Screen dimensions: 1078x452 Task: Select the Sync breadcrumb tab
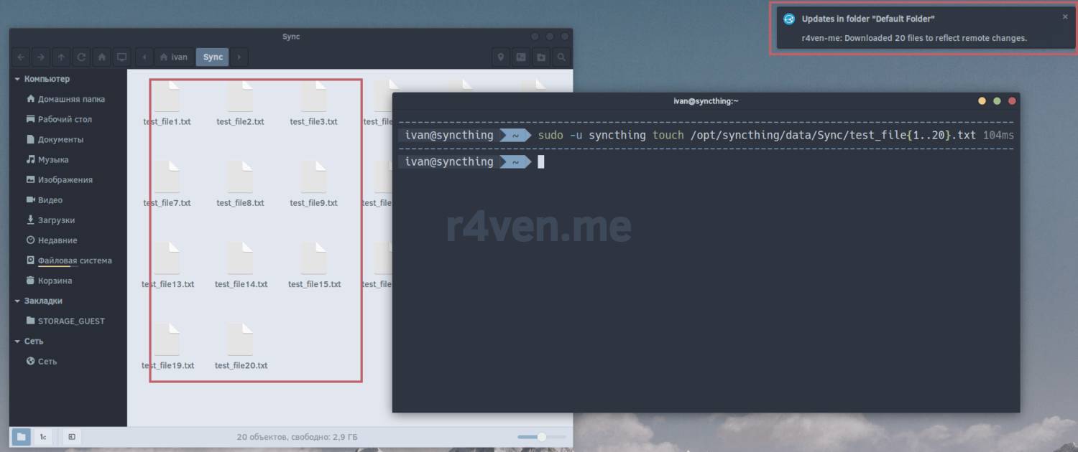point(213,57)
